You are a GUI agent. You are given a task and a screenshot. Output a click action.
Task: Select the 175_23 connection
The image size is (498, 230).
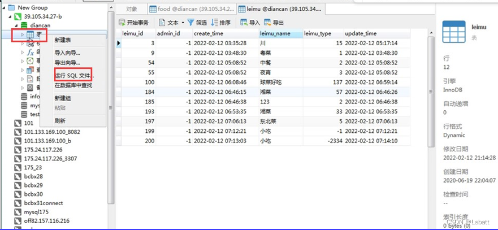pyautogui.click(x=33, y=167)
